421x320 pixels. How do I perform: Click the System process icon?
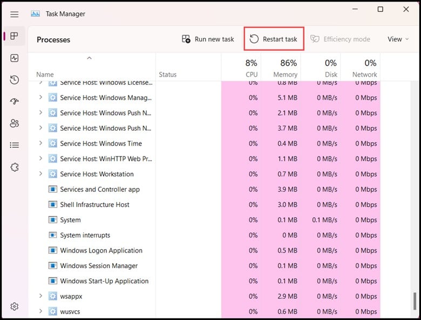(x=53, y=220)
